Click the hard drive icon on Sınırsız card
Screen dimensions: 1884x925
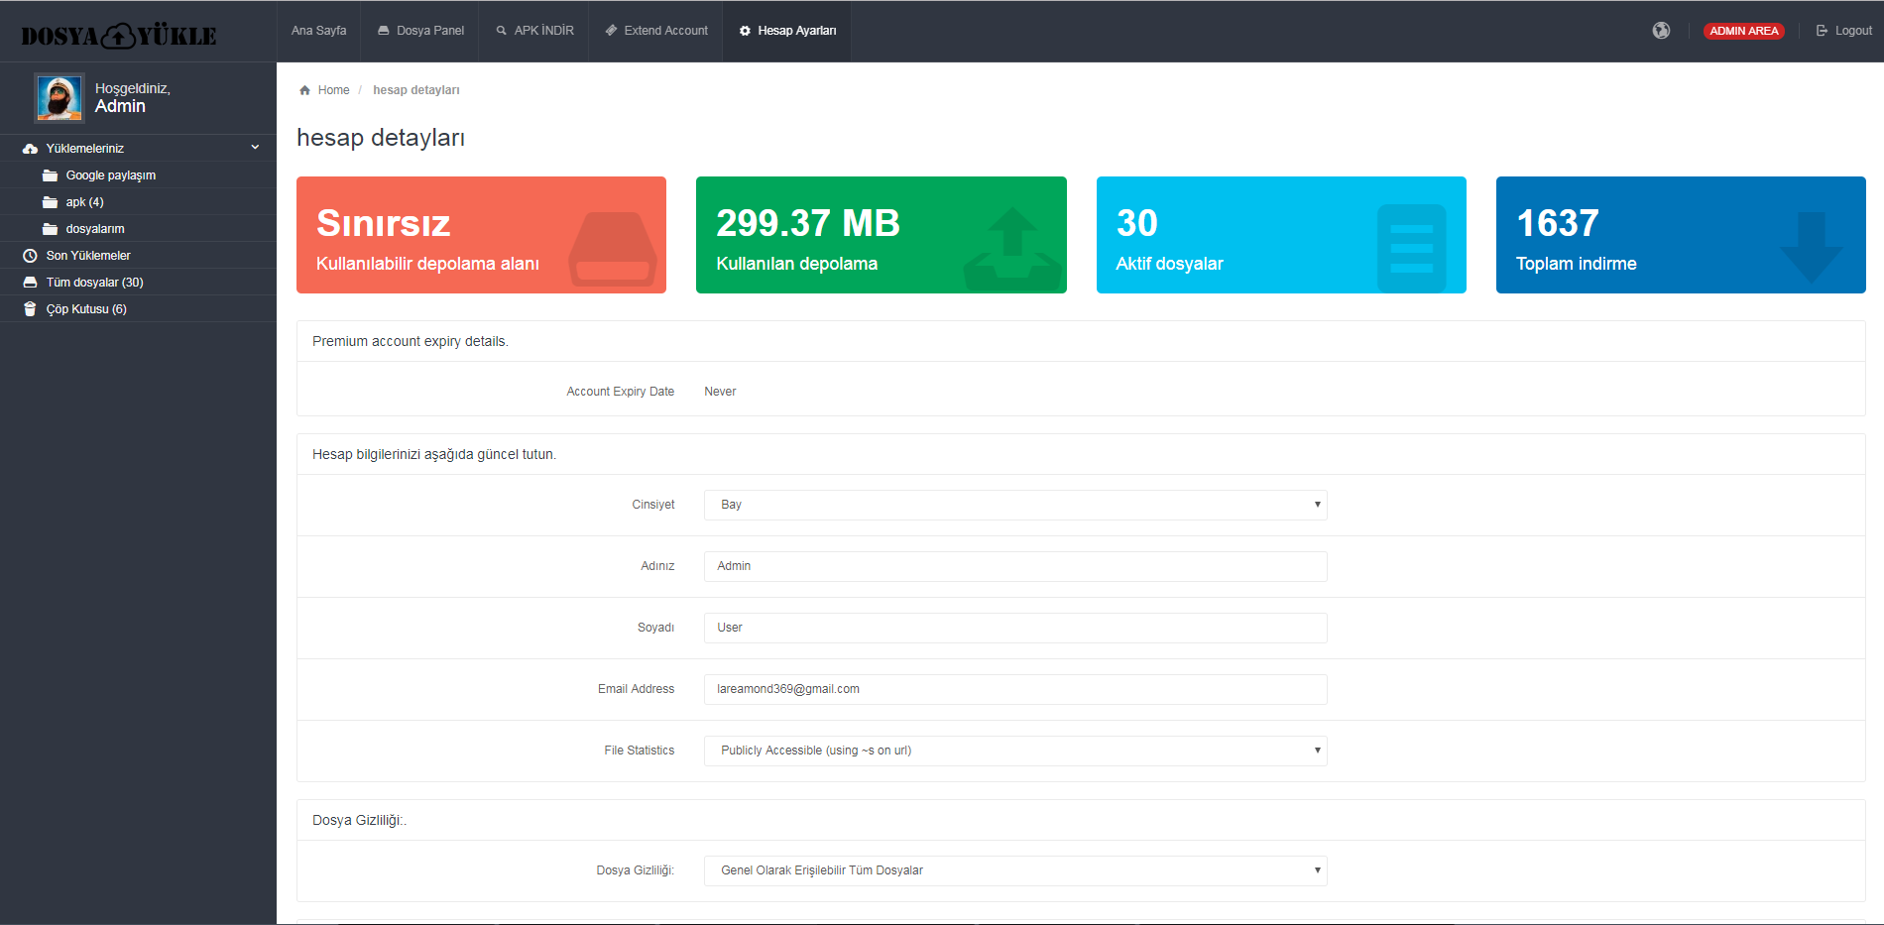click(612, 249)
